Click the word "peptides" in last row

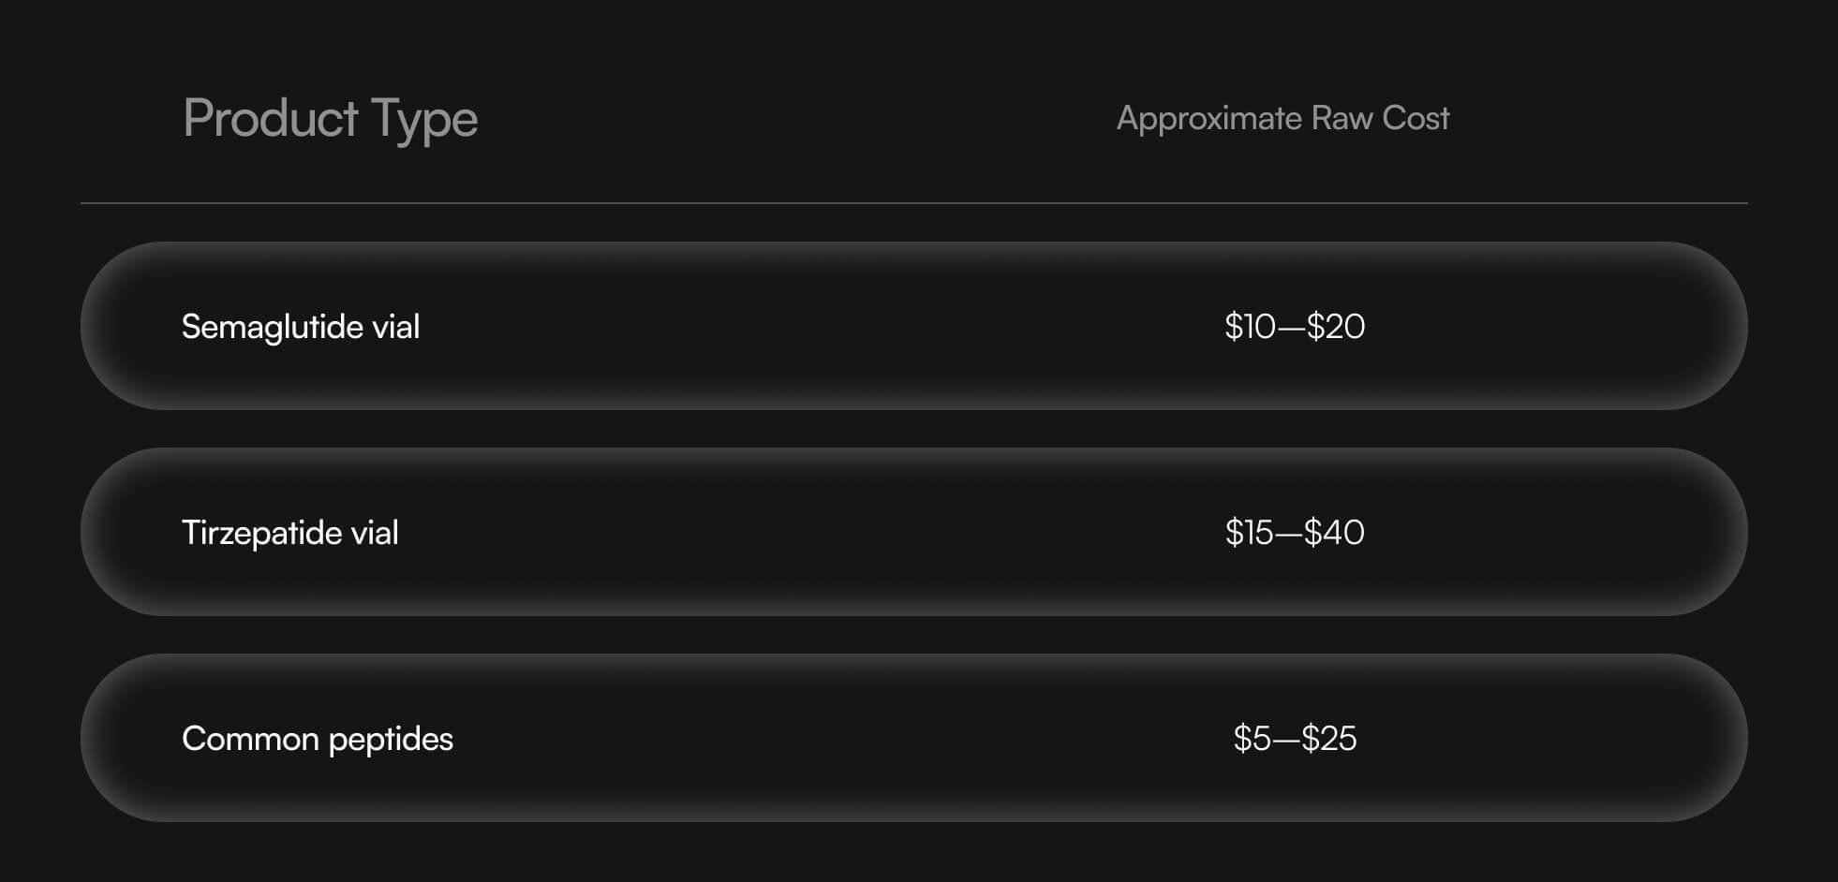click(x=391, y=740)
